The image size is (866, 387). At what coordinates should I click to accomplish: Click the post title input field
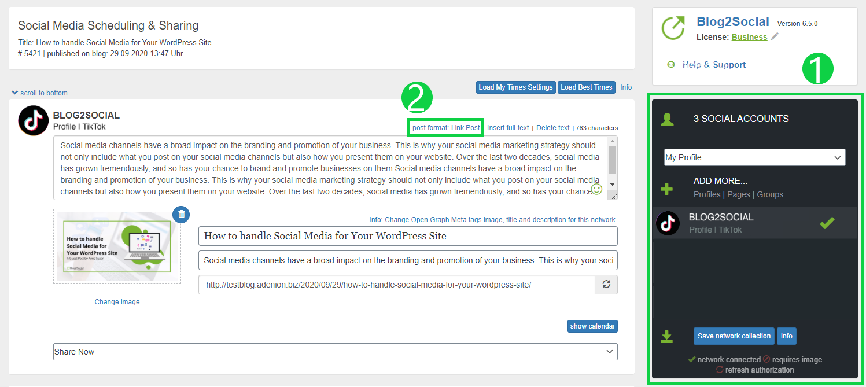pos(408,236)
